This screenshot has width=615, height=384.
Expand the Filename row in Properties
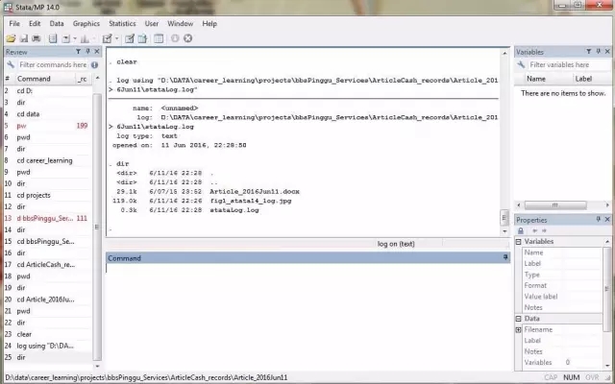pyautogui.click(x=519, y=329)
